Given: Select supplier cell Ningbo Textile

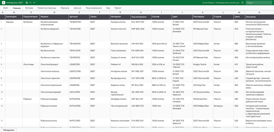Looking at the screenshot, I should pos(203,66).
